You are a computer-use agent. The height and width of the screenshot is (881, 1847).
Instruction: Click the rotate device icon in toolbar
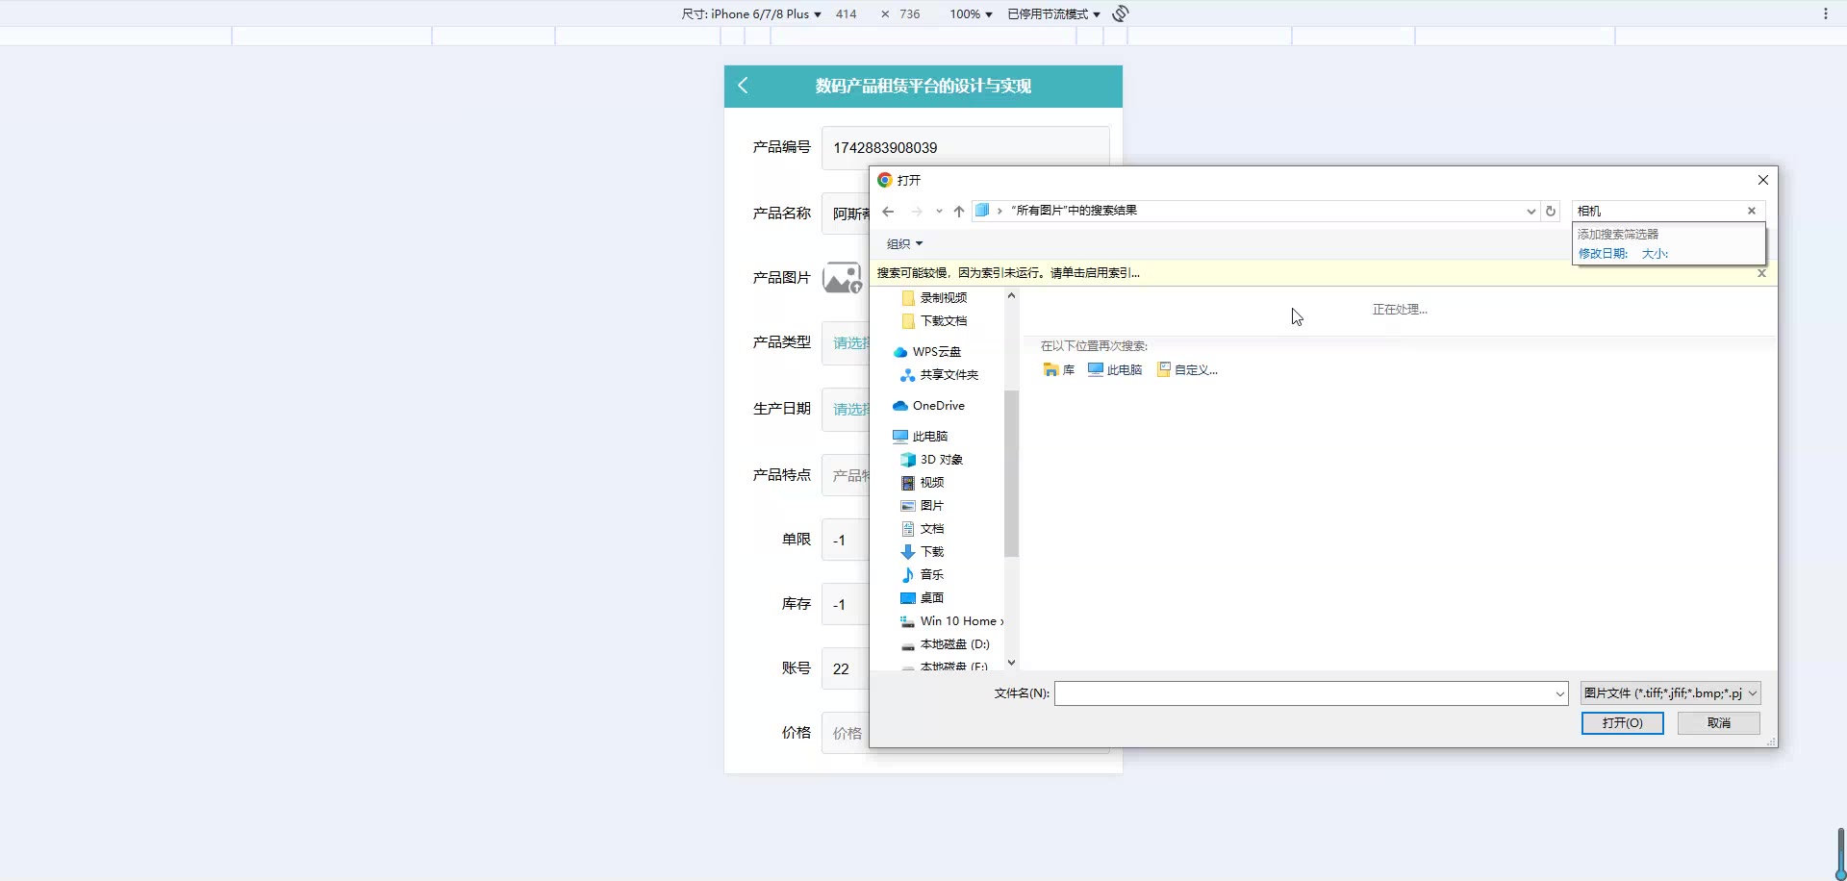click(x=1121, y=13)
